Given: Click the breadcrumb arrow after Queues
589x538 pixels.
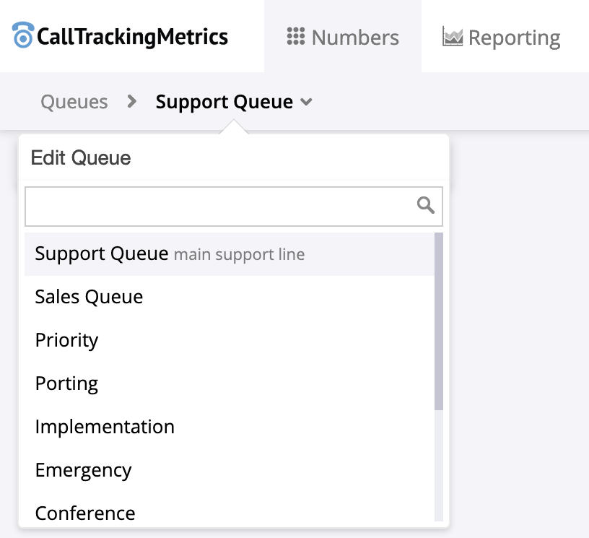Looking at the screenshot, I should pyautogui.click(x=131, y=102).
